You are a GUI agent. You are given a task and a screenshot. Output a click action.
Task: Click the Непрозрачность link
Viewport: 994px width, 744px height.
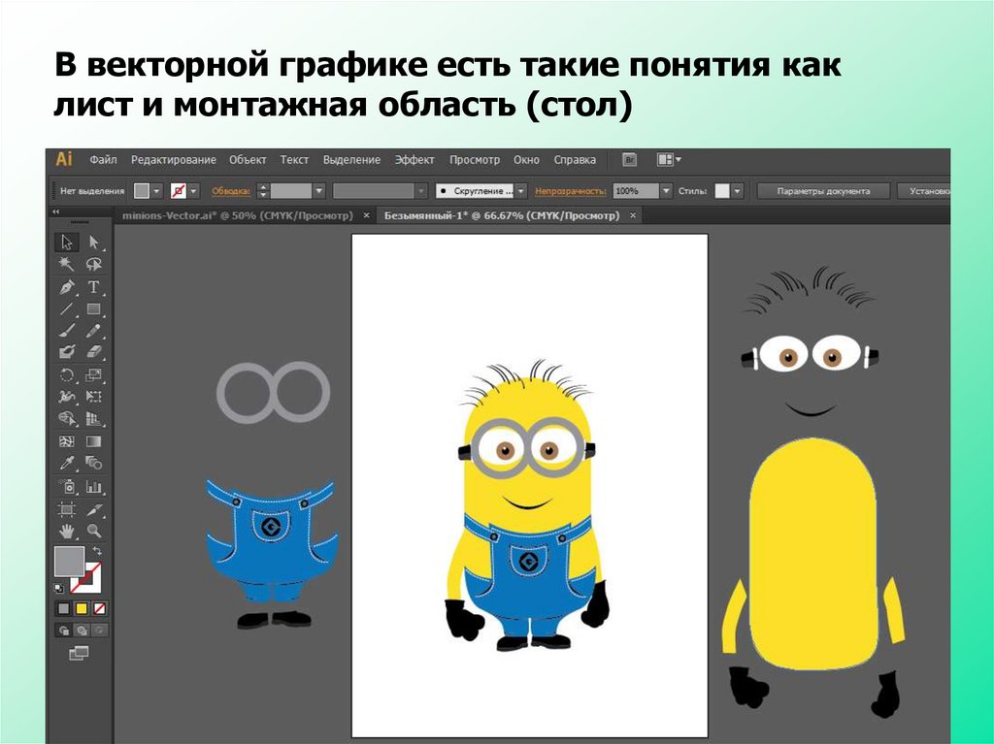[x=570, y=191]
